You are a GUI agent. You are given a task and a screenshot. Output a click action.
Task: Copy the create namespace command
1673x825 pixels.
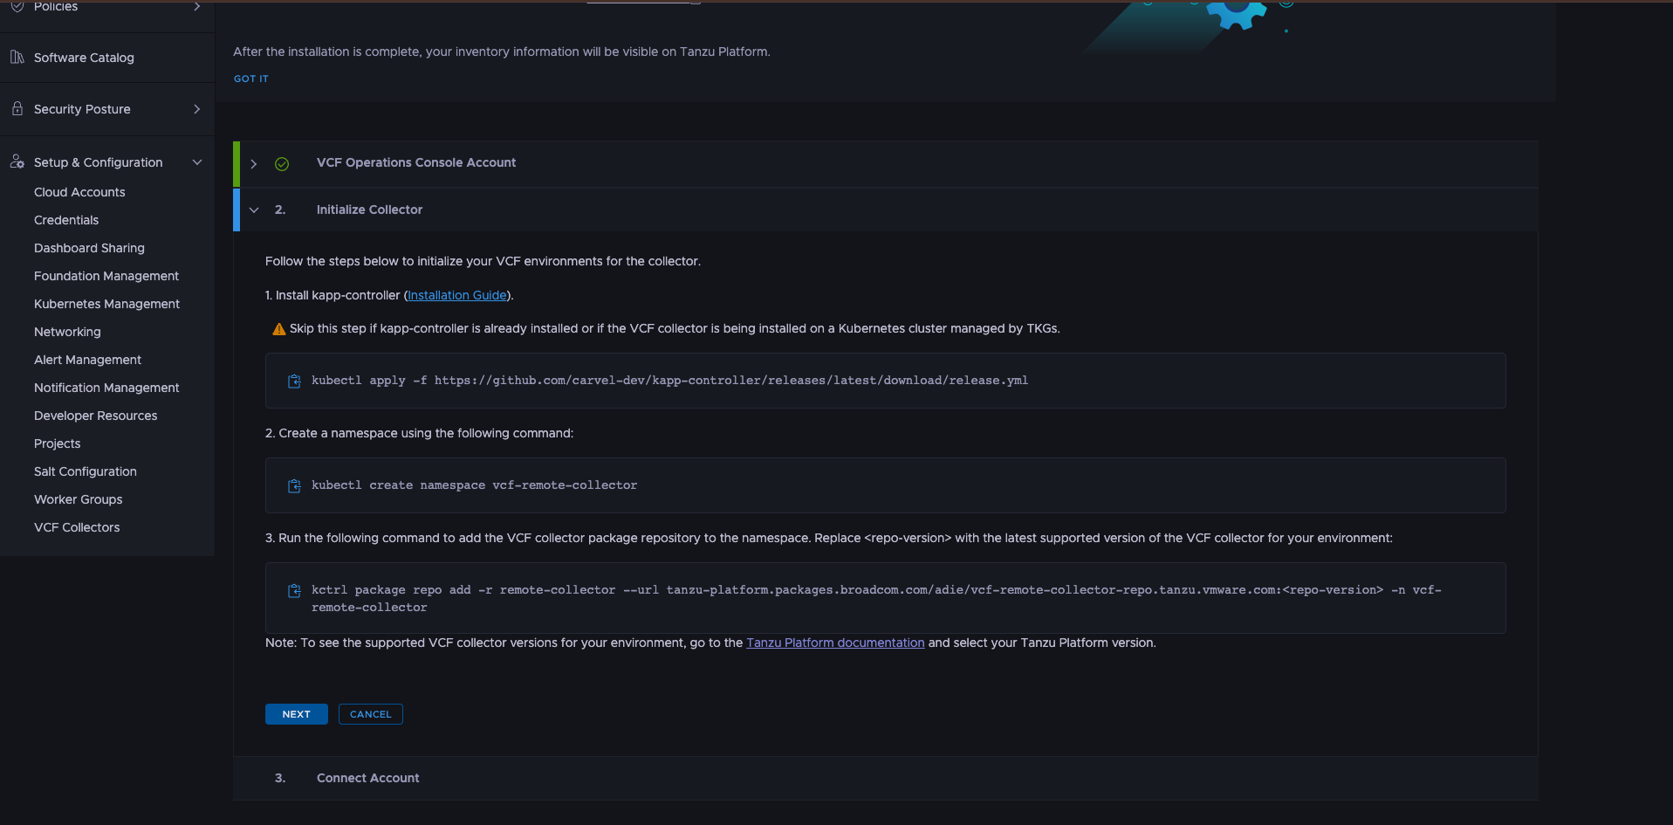tap(294, 485)
